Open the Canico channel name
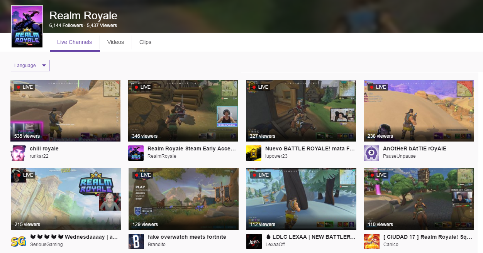 391,245
